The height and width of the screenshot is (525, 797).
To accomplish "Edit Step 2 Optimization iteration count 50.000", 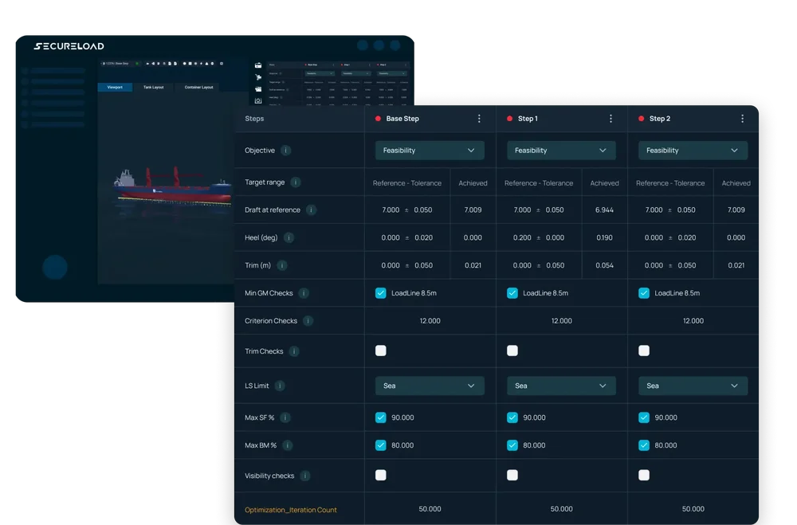I will (693, 509).
